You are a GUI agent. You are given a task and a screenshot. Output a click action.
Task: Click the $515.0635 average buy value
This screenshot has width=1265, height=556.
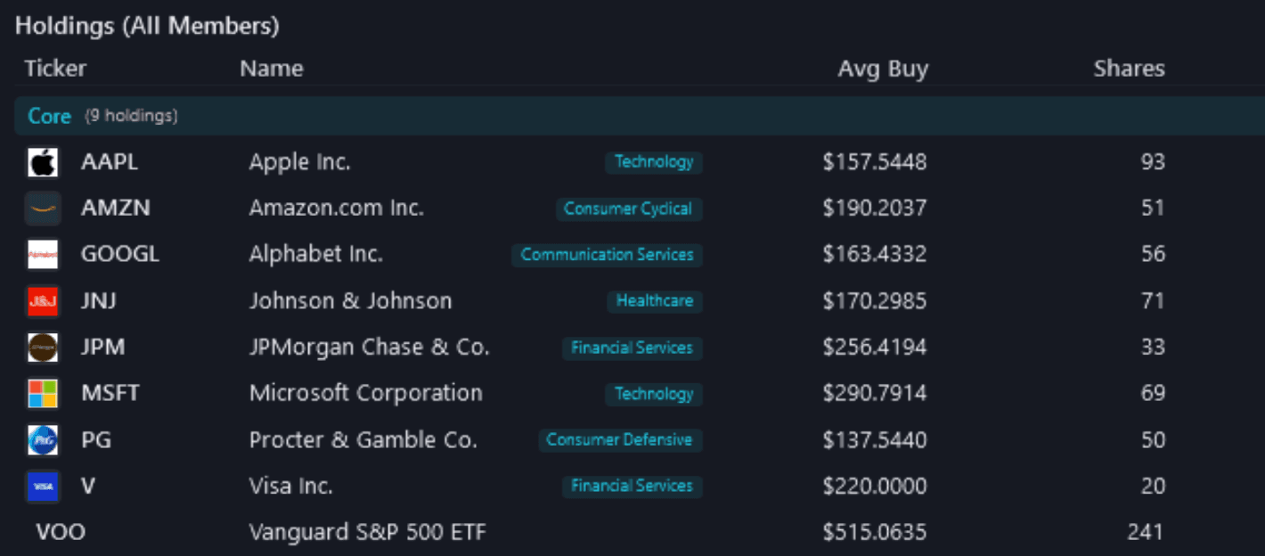875,533
